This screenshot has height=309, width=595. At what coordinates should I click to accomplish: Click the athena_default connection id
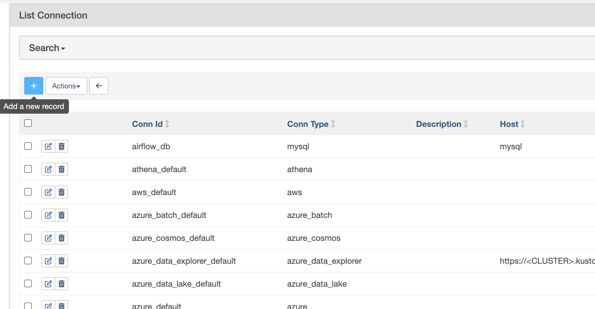coord(159,169)
